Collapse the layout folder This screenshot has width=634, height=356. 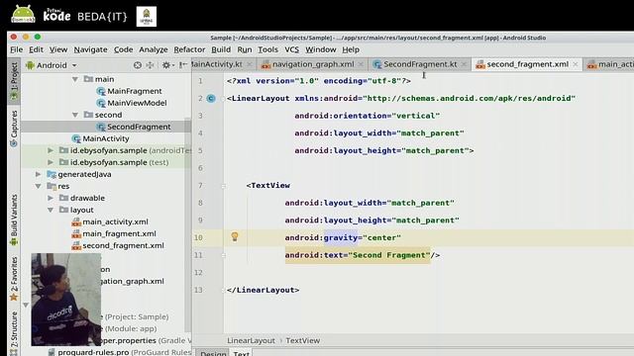pyautogui.click(x=51, y=210)
